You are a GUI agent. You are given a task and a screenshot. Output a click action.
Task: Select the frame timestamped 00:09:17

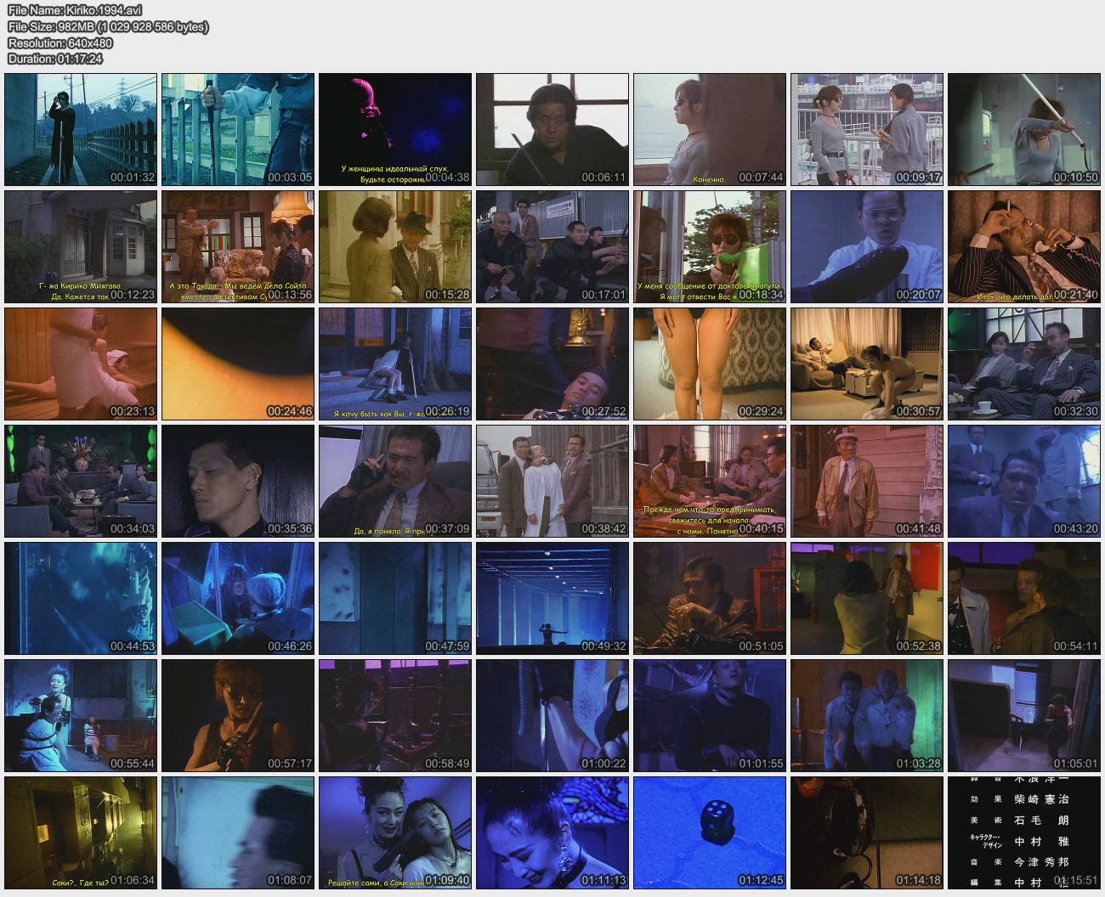866,129
